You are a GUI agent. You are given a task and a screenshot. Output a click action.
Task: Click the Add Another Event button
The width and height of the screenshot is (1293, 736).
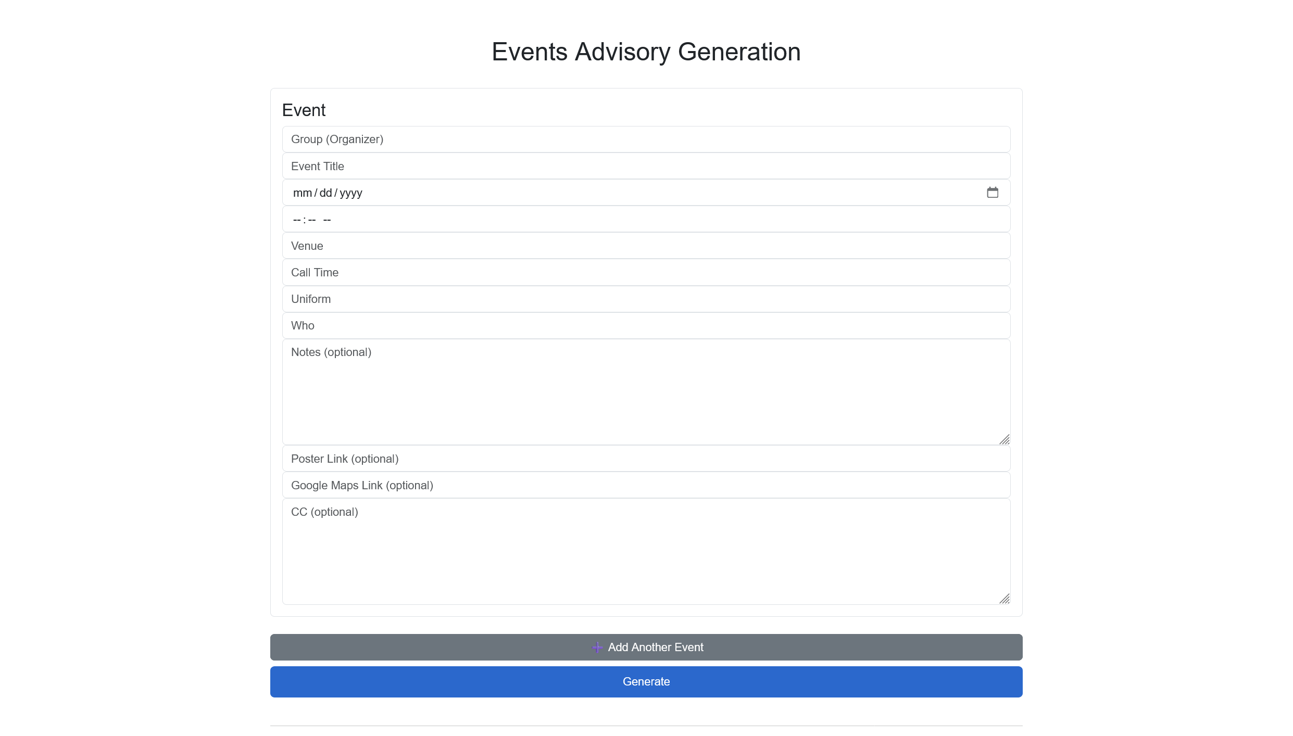(x=646, y=647)
